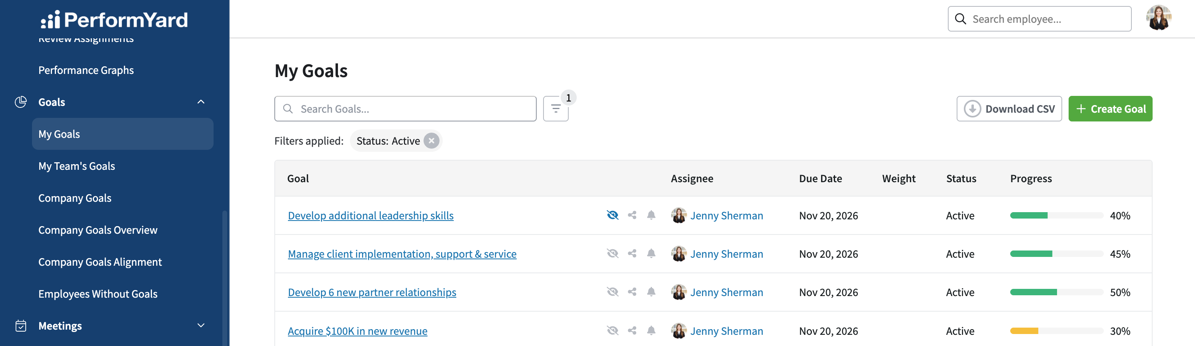Open the goals filter icon button
1195x346 pixels.
tap(555, 109)
